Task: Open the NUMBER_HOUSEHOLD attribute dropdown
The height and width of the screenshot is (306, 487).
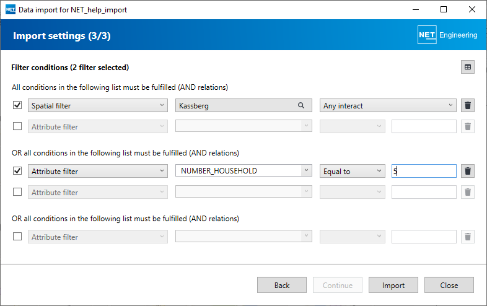Action: pyautogui.click(x=243, y=170)
